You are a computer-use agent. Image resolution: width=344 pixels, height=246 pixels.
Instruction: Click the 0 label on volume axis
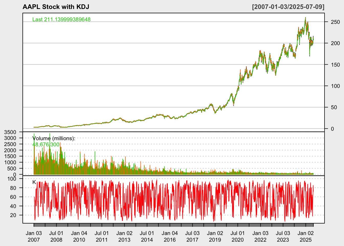[15, 175]
